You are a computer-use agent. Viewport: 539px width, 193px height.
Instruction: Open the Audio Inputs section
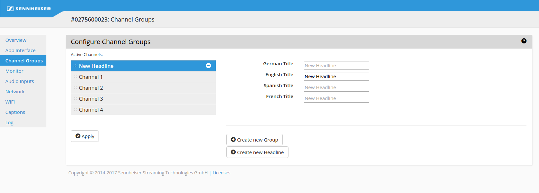coord(20,81)
